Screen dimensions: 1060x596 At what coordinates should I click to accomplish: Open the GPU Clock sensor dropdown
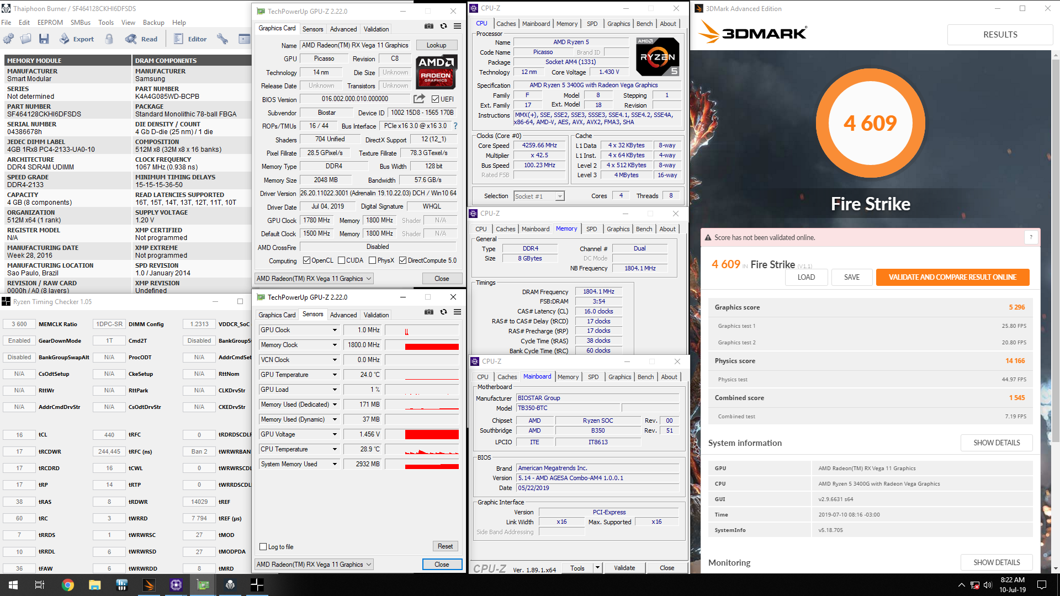click(335, 330)
